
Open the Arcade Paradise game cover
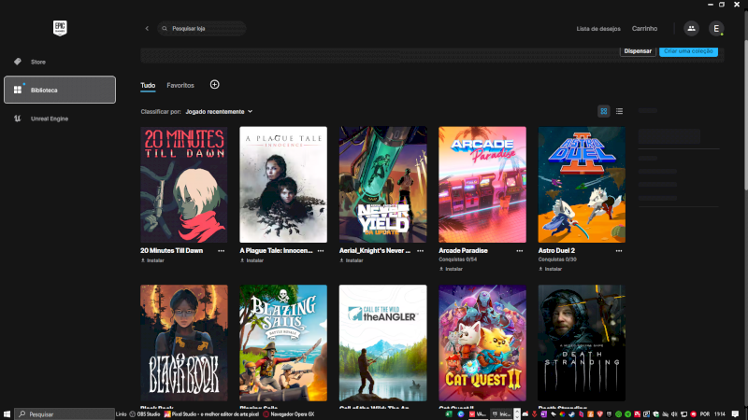[482, 185]
